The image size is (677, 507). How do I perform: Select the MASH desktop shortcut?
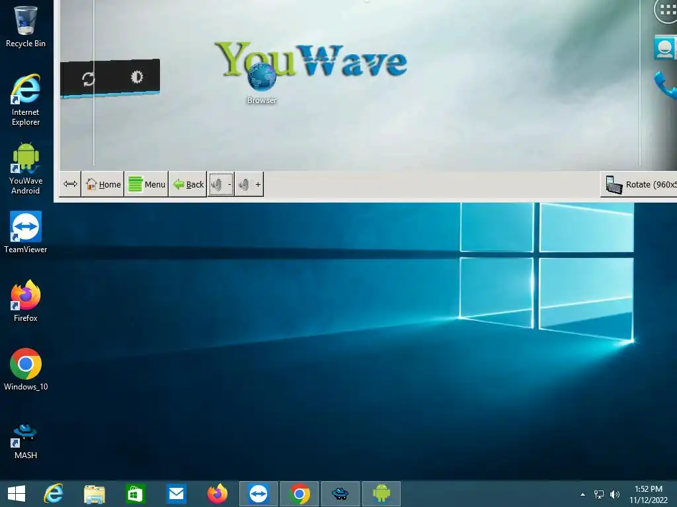point(26,442)
